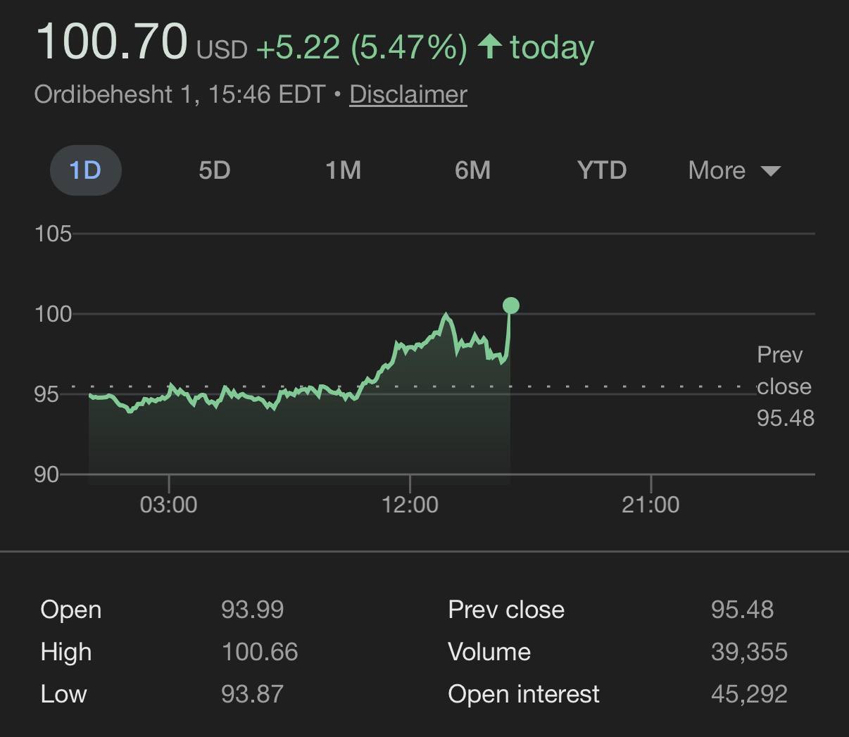The height and width of the screenshot is (737, 849).
Task: Show the 6M price chart
Action: tap(472, 170)
